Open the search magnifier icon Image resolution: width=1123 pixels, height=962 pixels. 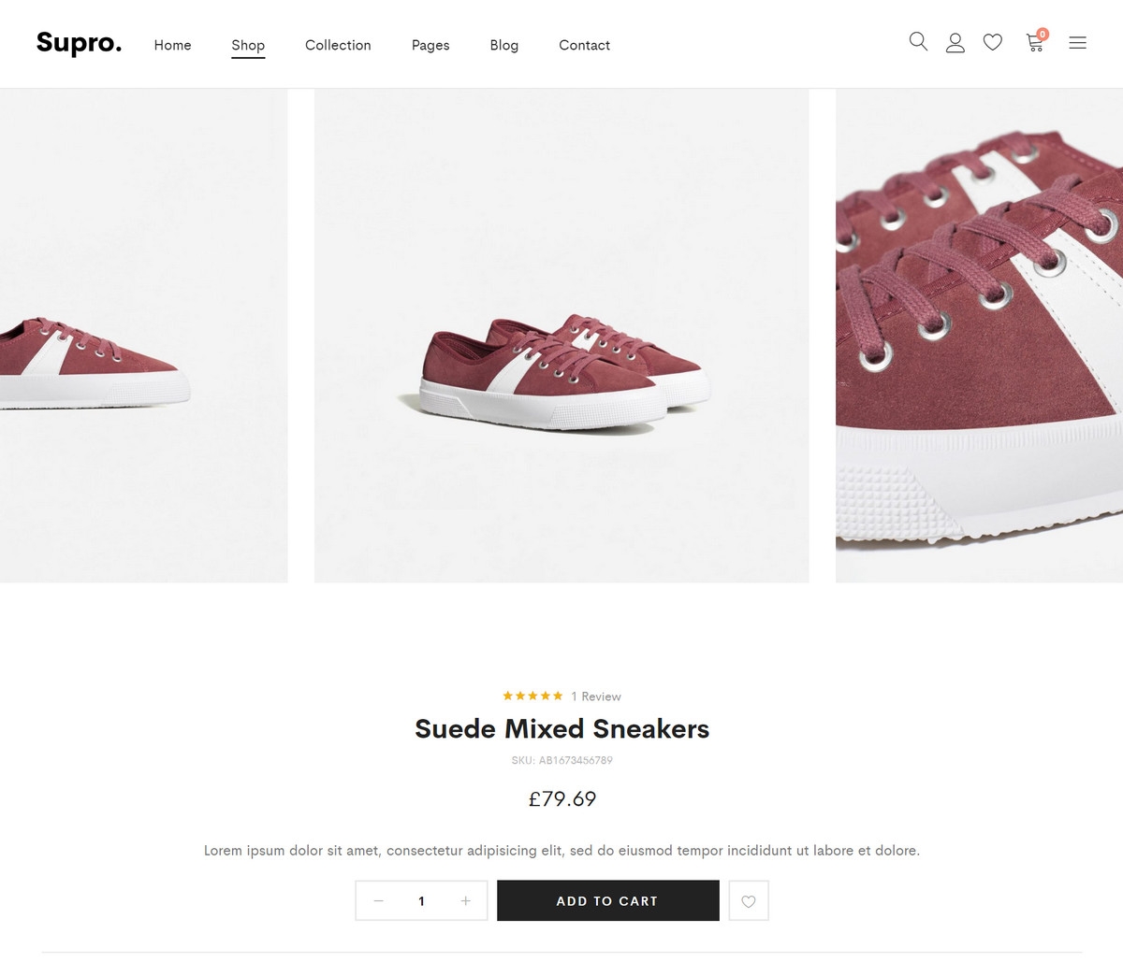tap(918, 42)
